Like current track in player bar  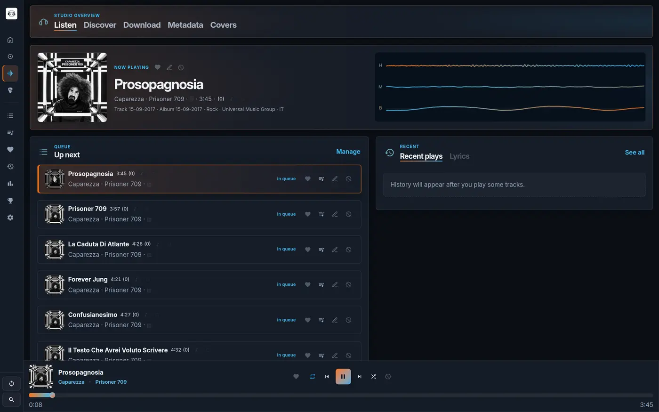coord(296,377)
